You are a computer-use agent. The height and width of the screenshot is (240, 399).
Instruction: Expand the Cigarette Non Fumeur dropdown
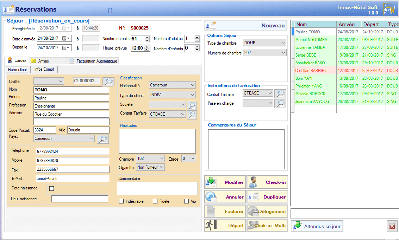[x=162, y=168]
